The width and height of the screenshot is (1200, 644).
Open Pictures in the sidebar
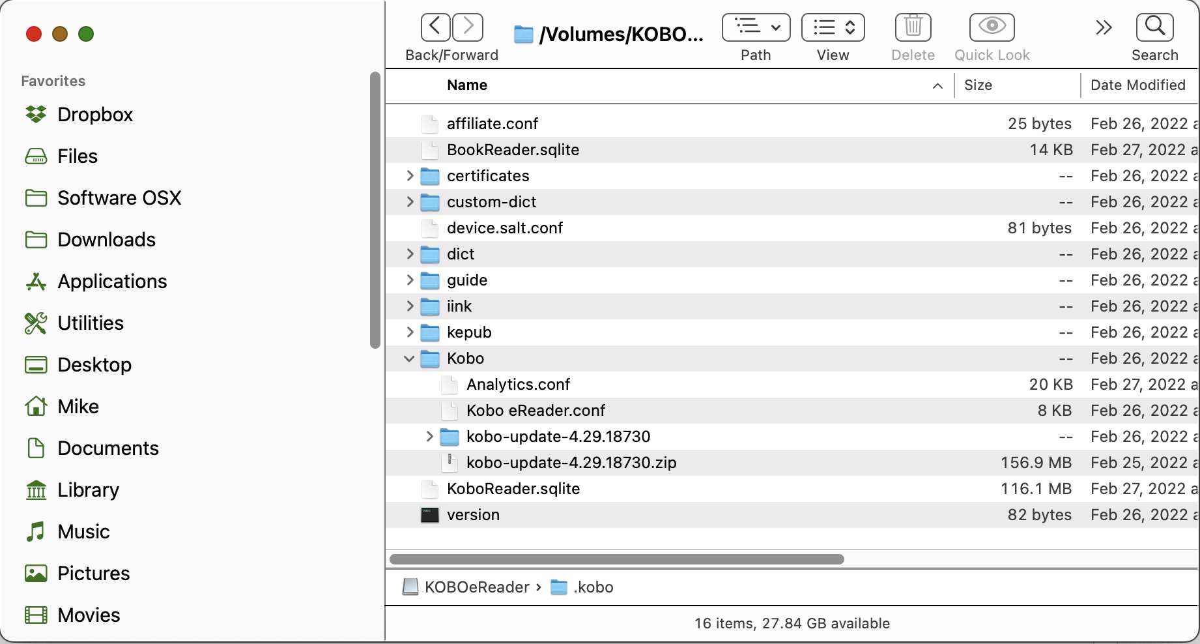pos(94,574)
